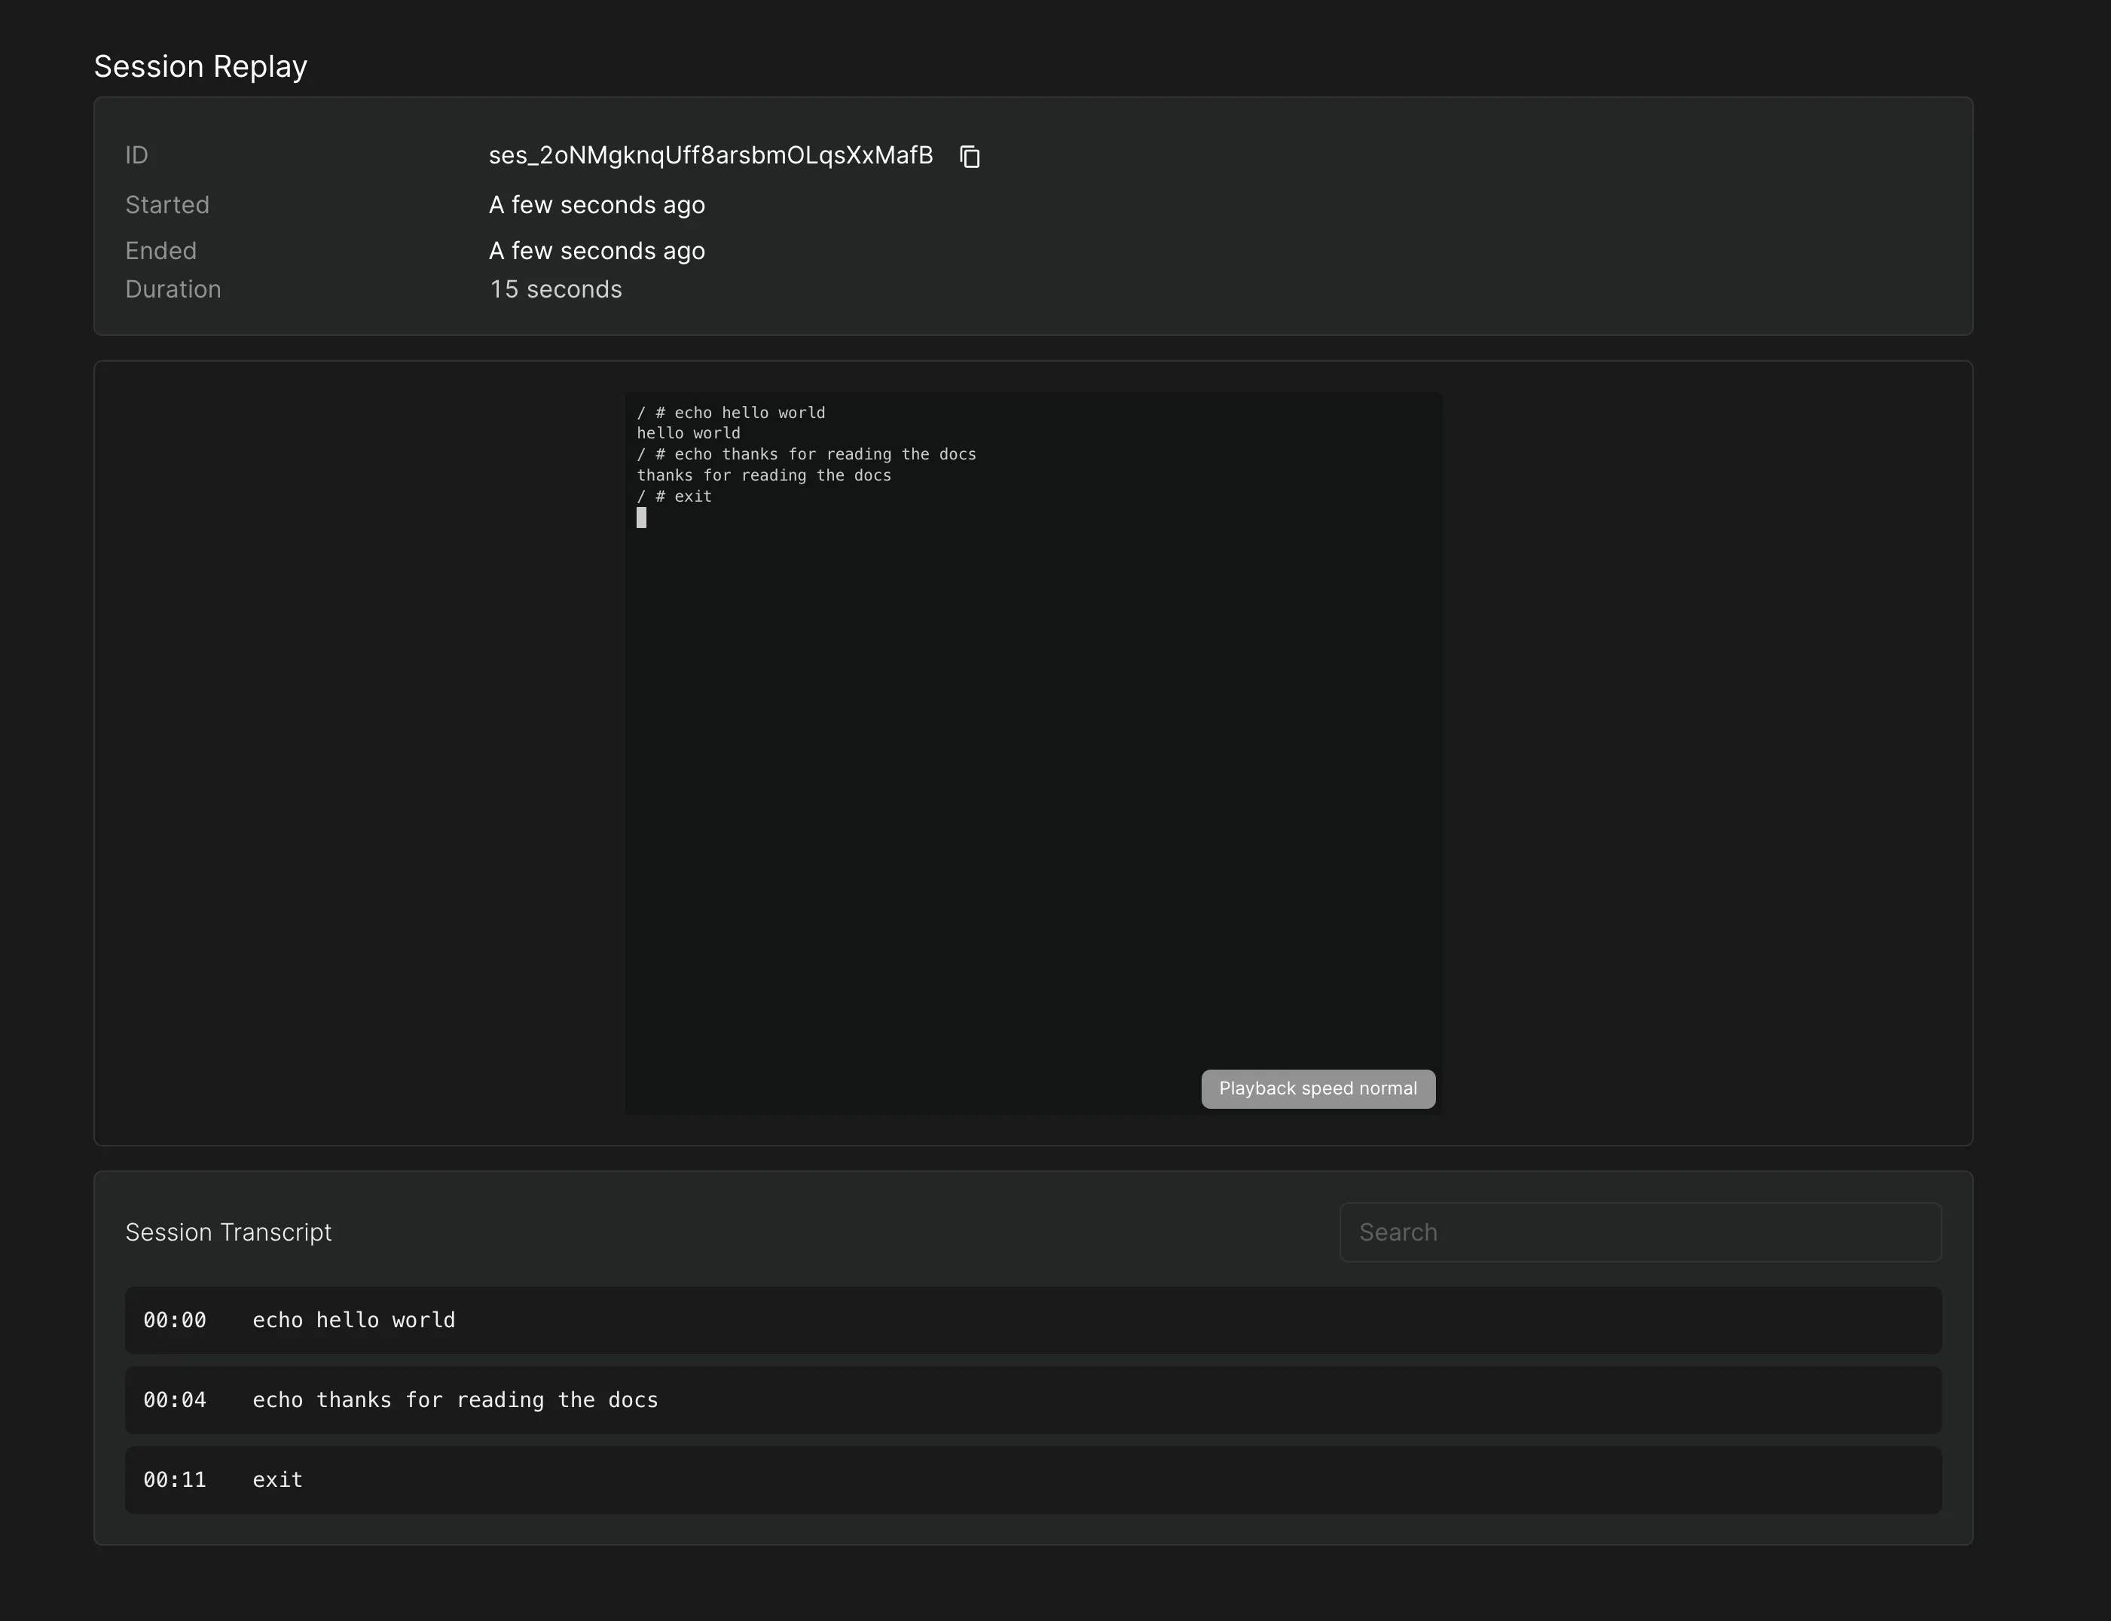This screenshot has width=2111, height=1621.
Task: Select the 'exit' transcript entry text
Action: coord(278,1480)
